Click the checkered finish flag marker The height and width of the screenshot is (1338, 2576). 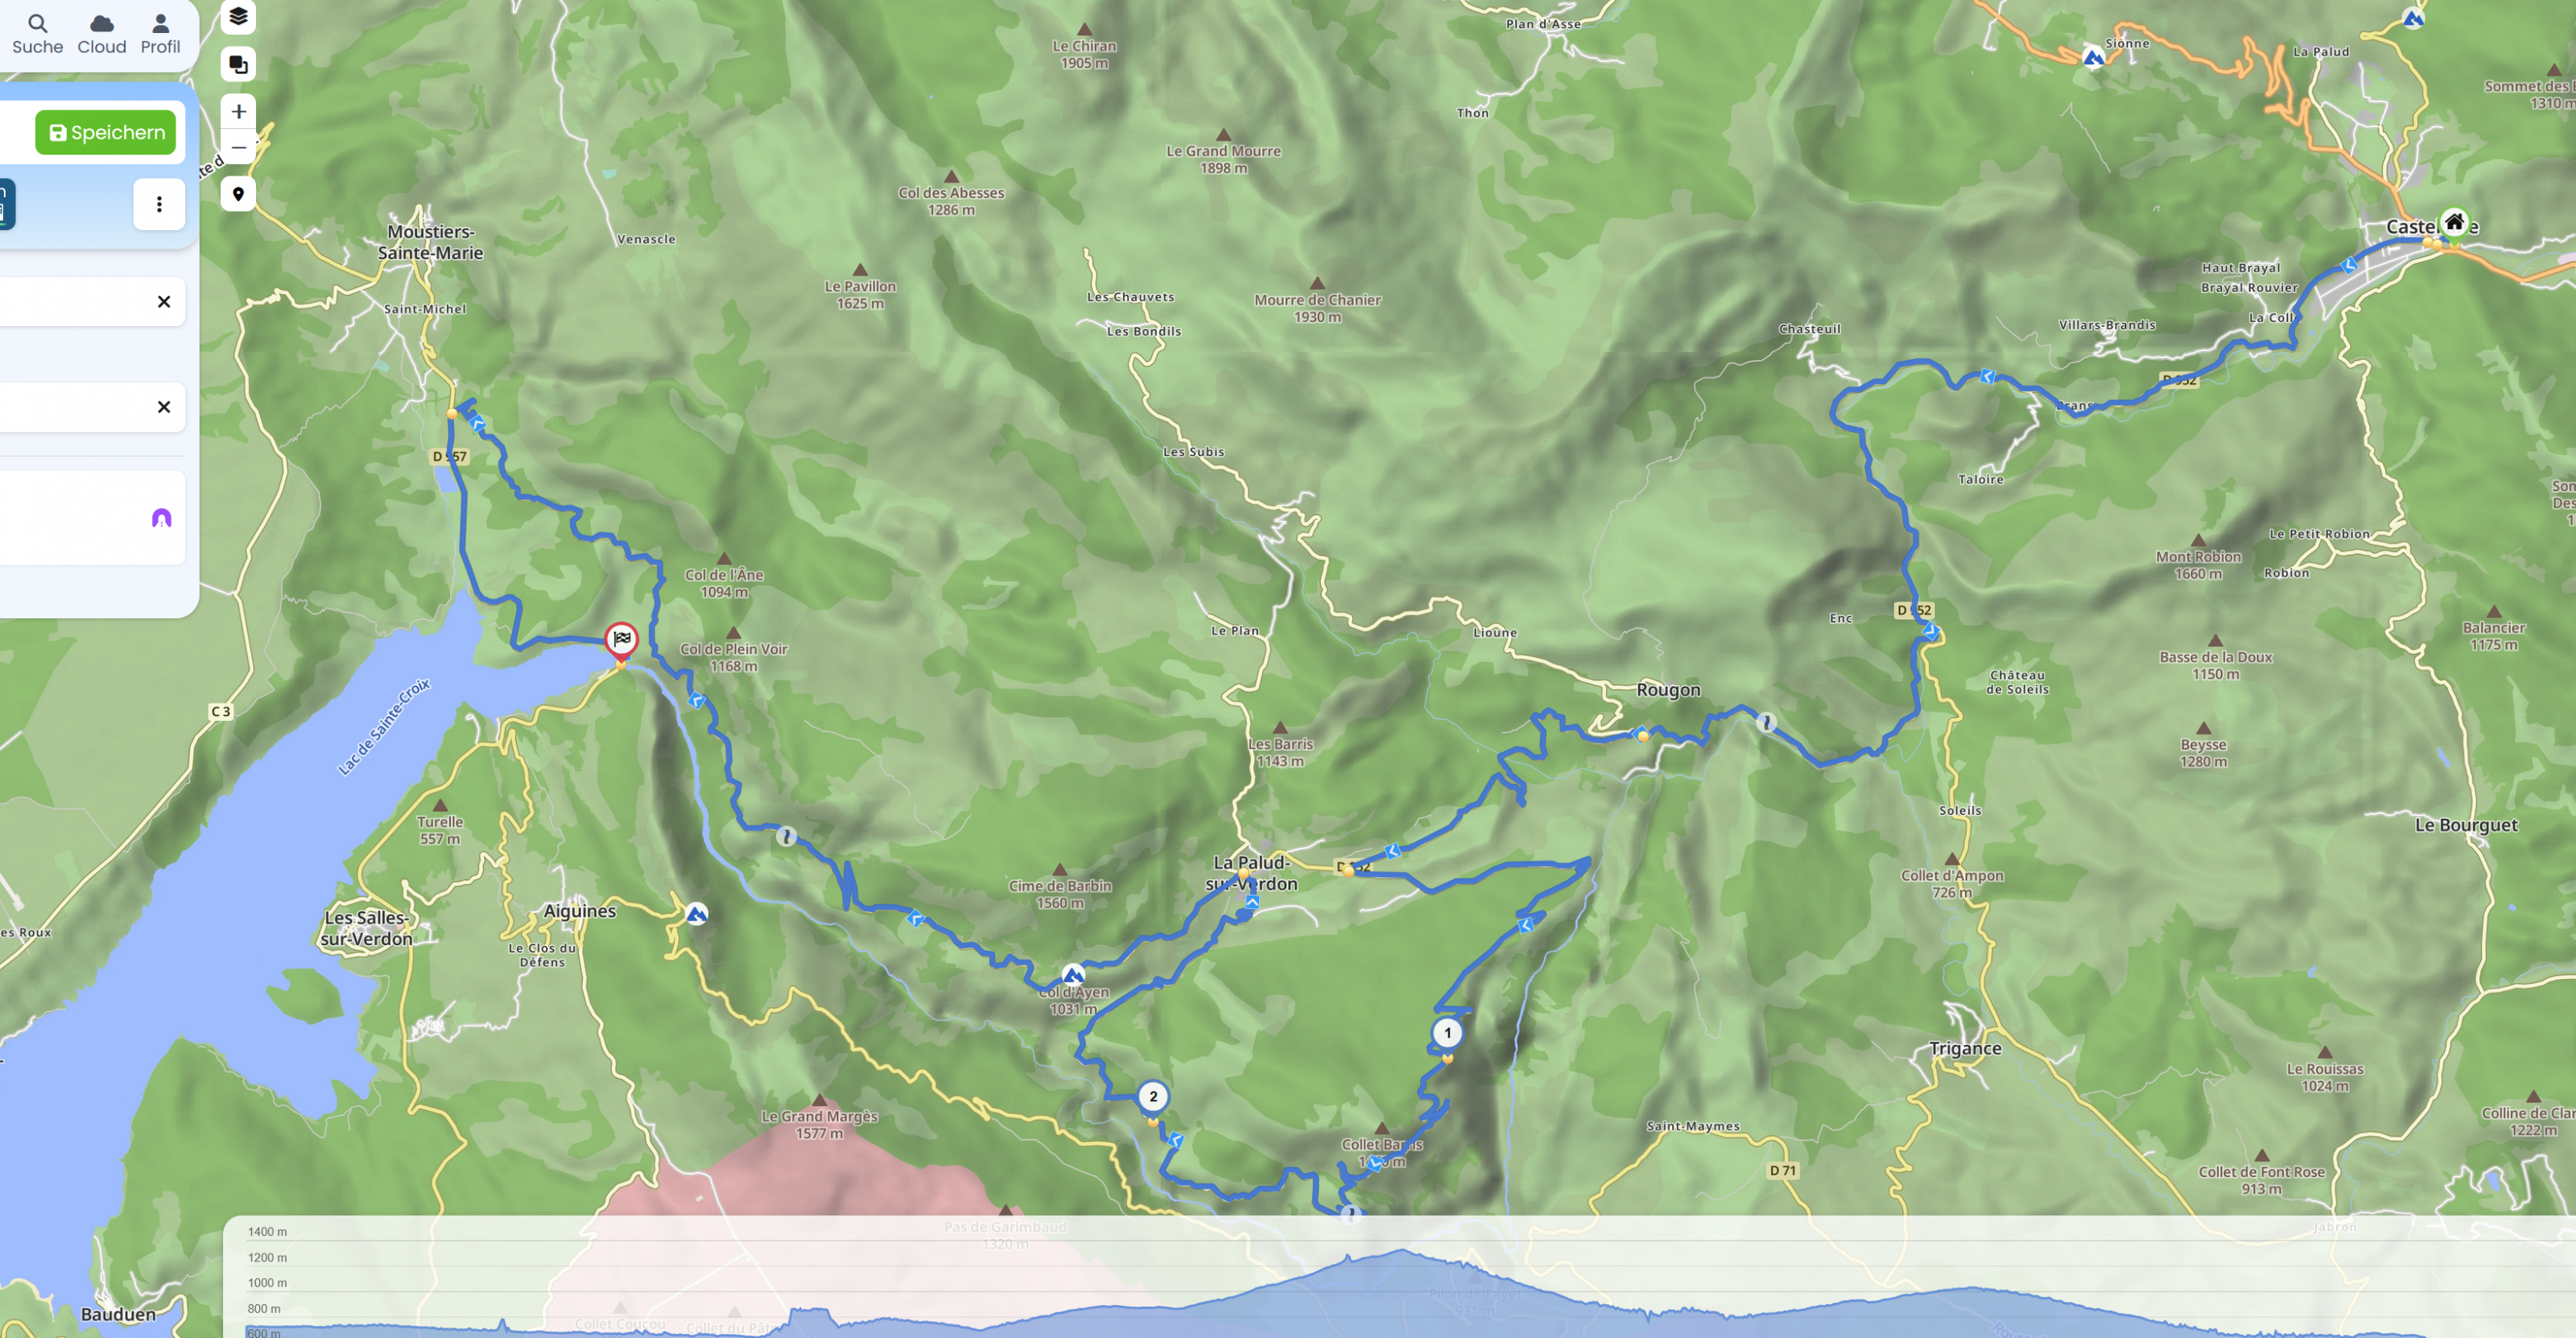(621, 638)
